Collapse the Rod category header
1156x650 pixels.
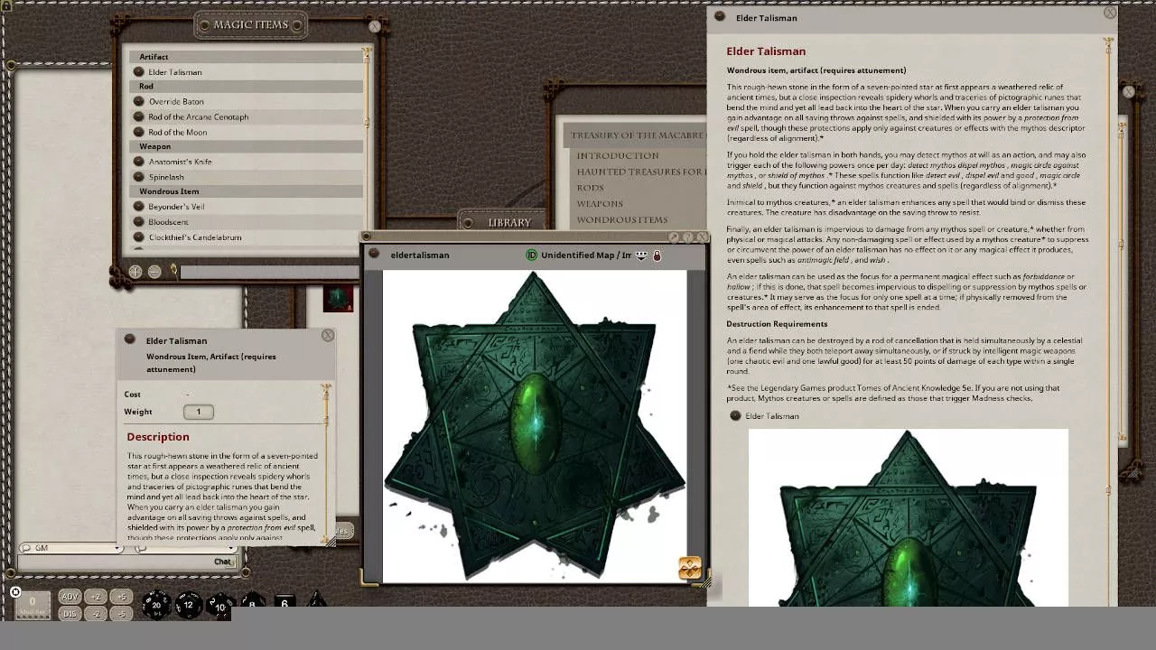246,86
